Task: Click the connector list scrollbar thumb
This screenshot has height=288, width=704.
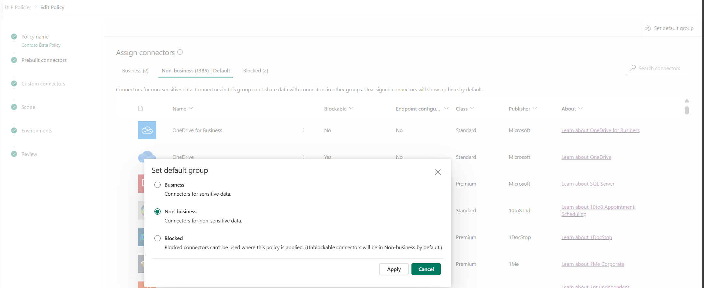Action: pyautogui.click(x=687, y=110)
